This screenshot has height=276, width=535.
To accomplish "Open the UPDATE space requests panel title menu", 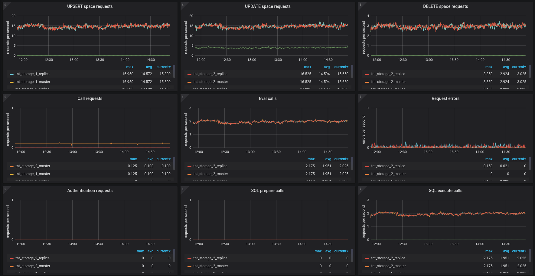I will (x=268, y=6).
